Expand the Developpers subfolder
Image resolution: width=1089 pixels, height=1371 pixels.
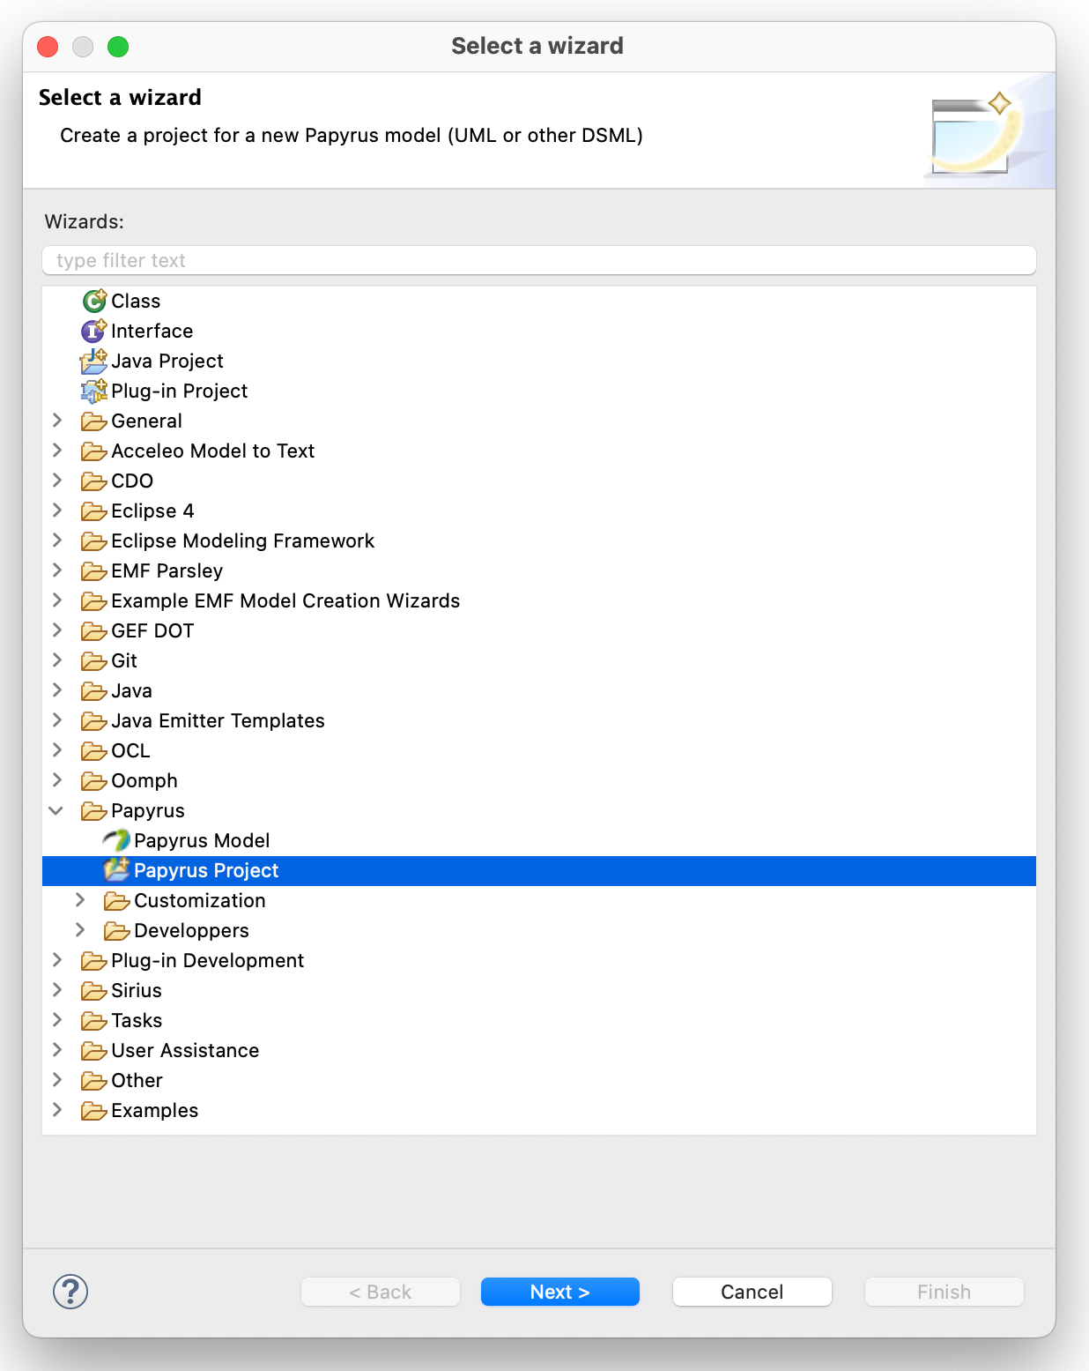[x=80, y=930]
